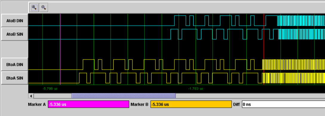Click the zoom out magnifier icon
The height and width of the screenshot is (116, 325).
click(x=44, y=8)
